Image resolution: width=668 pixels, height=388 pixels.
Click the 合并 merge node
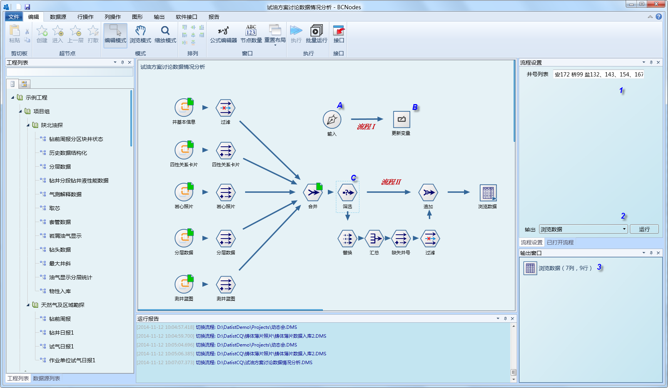point(313,192)
